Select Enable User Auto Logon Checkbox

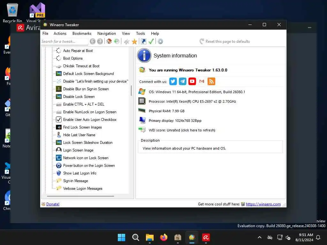[x=90, y=120]
